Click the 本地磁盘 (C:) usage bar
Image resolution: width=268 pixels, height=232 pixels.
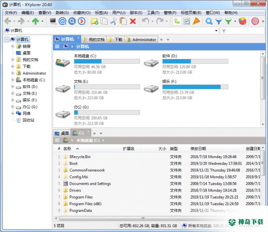[107, 61]
